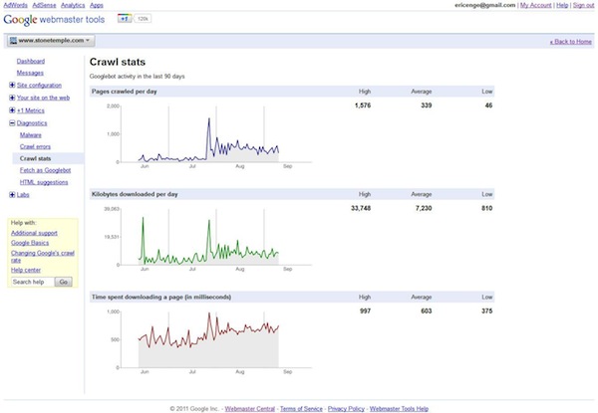Click kilobytes high value 33,748
Viewport: 598px width, 413px height.
point(361,208)
